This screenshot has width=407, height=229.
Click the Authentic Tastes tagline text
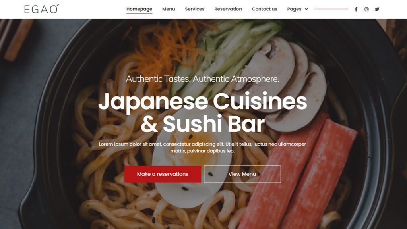202,79
